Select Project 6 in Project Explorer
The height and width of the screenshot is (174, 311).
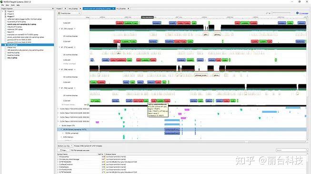point(10,14)
